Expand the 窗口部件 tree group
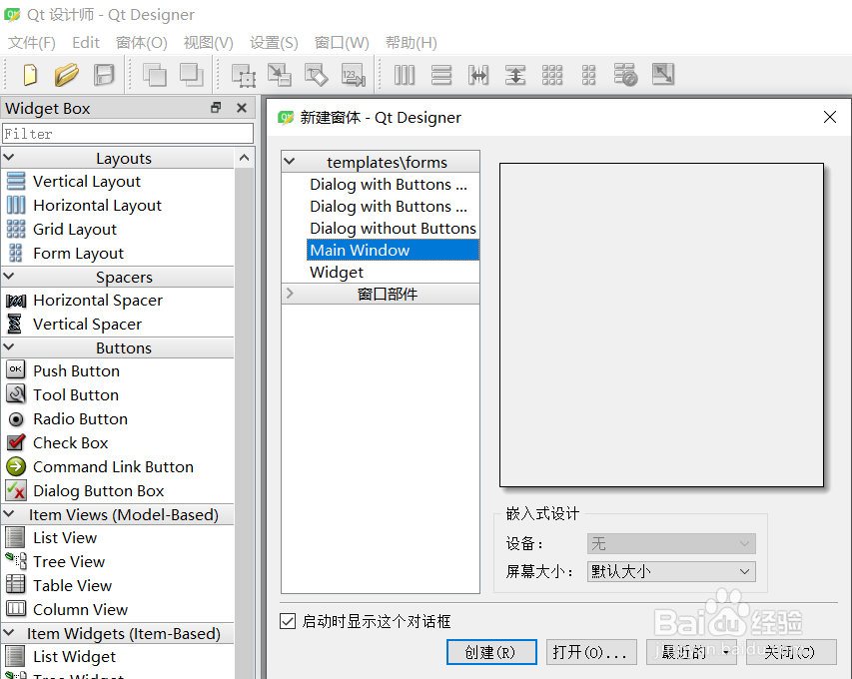 pos(290,294)
